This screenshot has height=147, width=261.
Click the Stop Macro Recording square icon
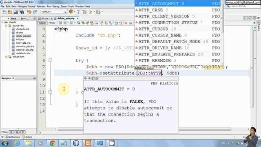click(130, 23)
